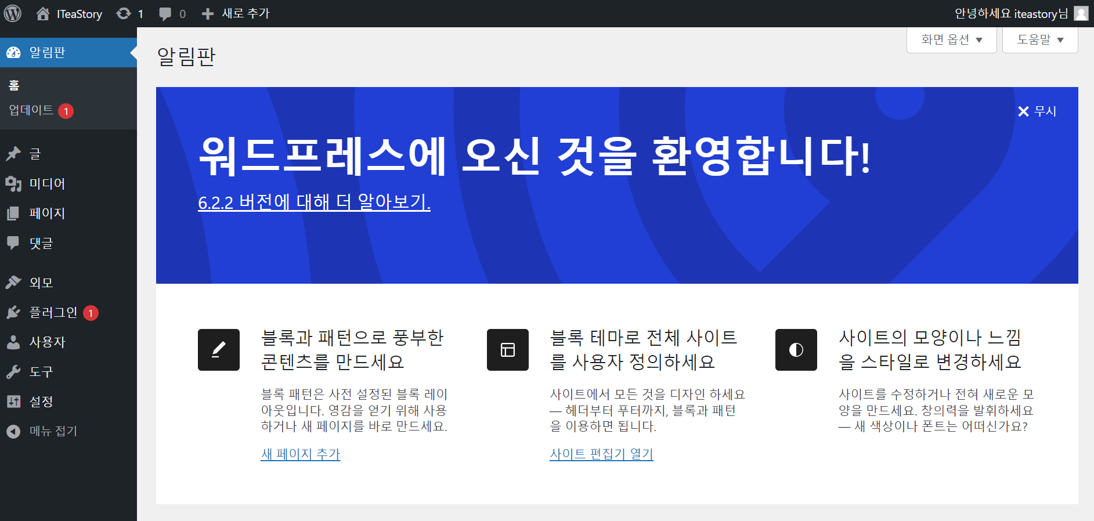The width and height of the screenshot is (1094, 521).
Task: Click the comment count 0 in admin bar
Action: pos(183,14)
